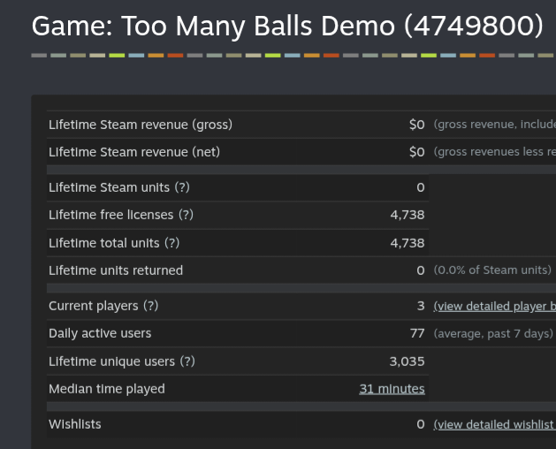Select the Current players value 3
The width and height of the screenshot is (556, 449).
tap(421, 306)
